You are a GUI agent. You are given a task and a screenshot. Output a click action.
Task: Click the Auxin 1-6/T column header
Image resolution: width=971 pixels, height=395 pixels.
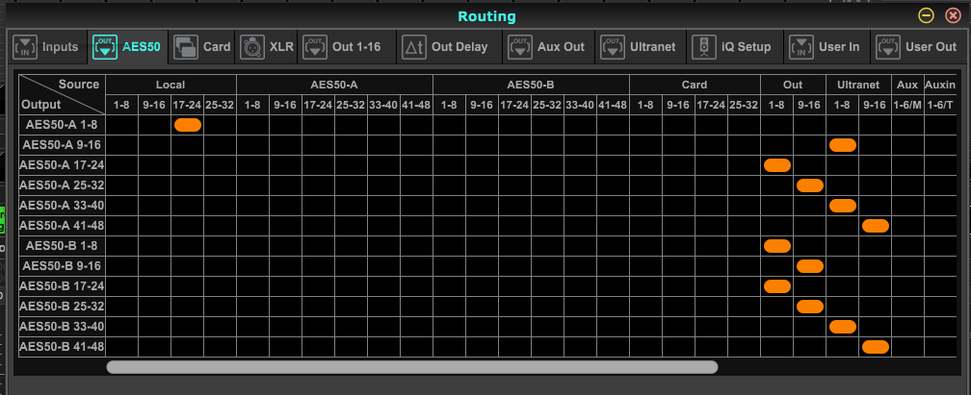point(940,105)
